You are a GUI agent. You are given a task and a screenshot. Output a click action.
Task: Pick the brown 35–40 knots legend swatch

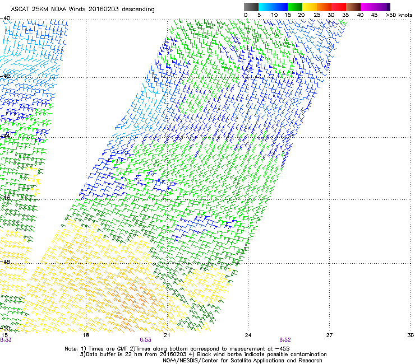click(353, 7)
